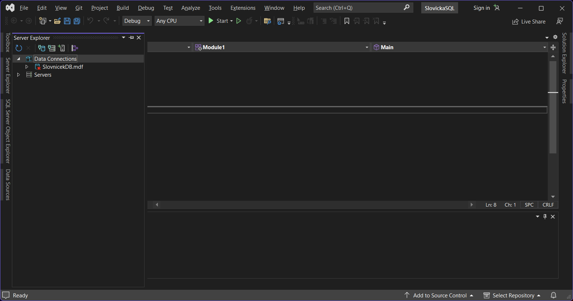This screenshot has height=301, width=573.
Task: Click the Save All toolbar icon
Action: tap(77, 21)
